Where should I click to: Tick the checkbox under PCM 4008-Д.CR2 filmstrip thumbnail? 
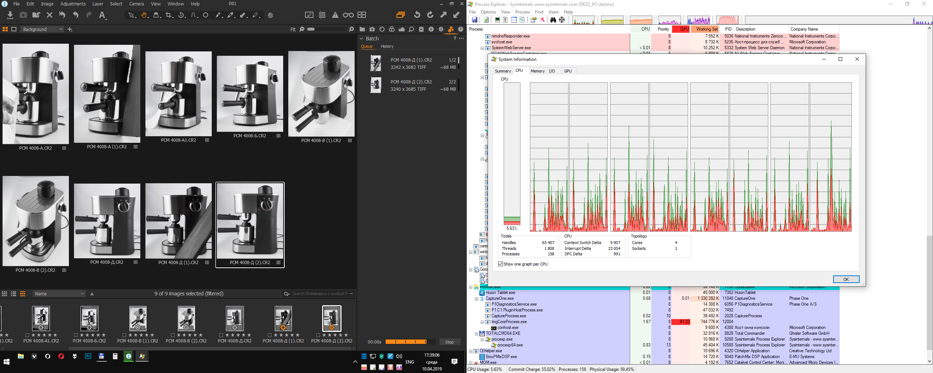[221, 335]
